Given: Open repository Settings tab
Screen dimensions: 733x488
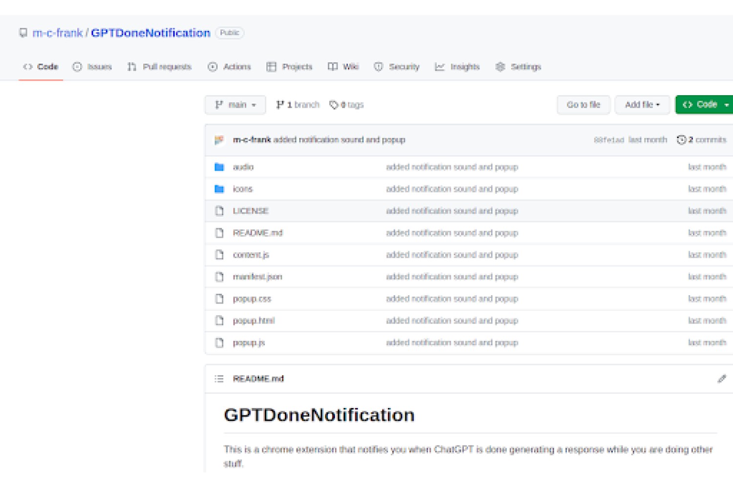Looking at the screenshot, I should [x=518, y=67].
